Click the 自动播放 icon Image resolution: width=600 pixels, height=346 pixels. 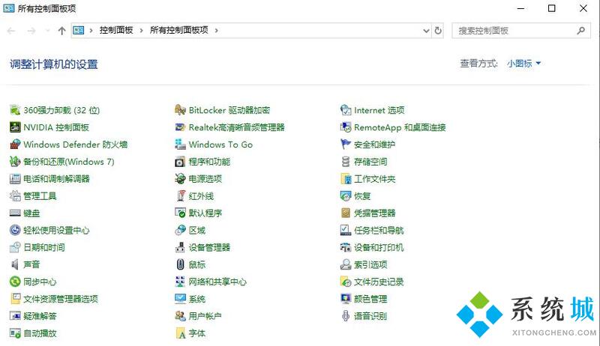pos(15,333)
